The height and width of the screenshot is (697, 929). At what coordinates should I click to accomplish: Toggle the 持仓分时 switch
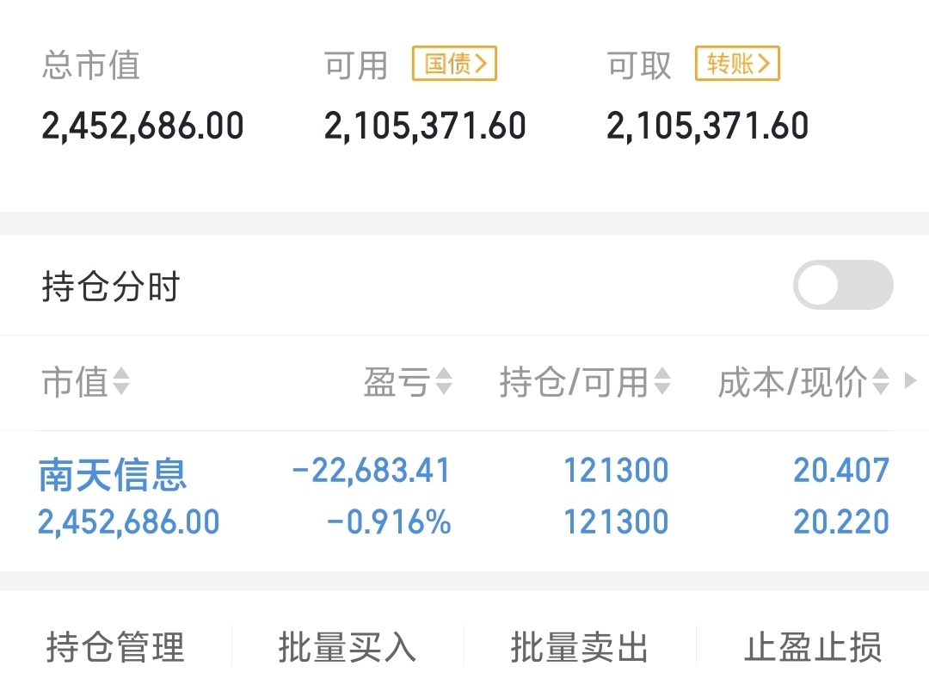click(843, 285)
